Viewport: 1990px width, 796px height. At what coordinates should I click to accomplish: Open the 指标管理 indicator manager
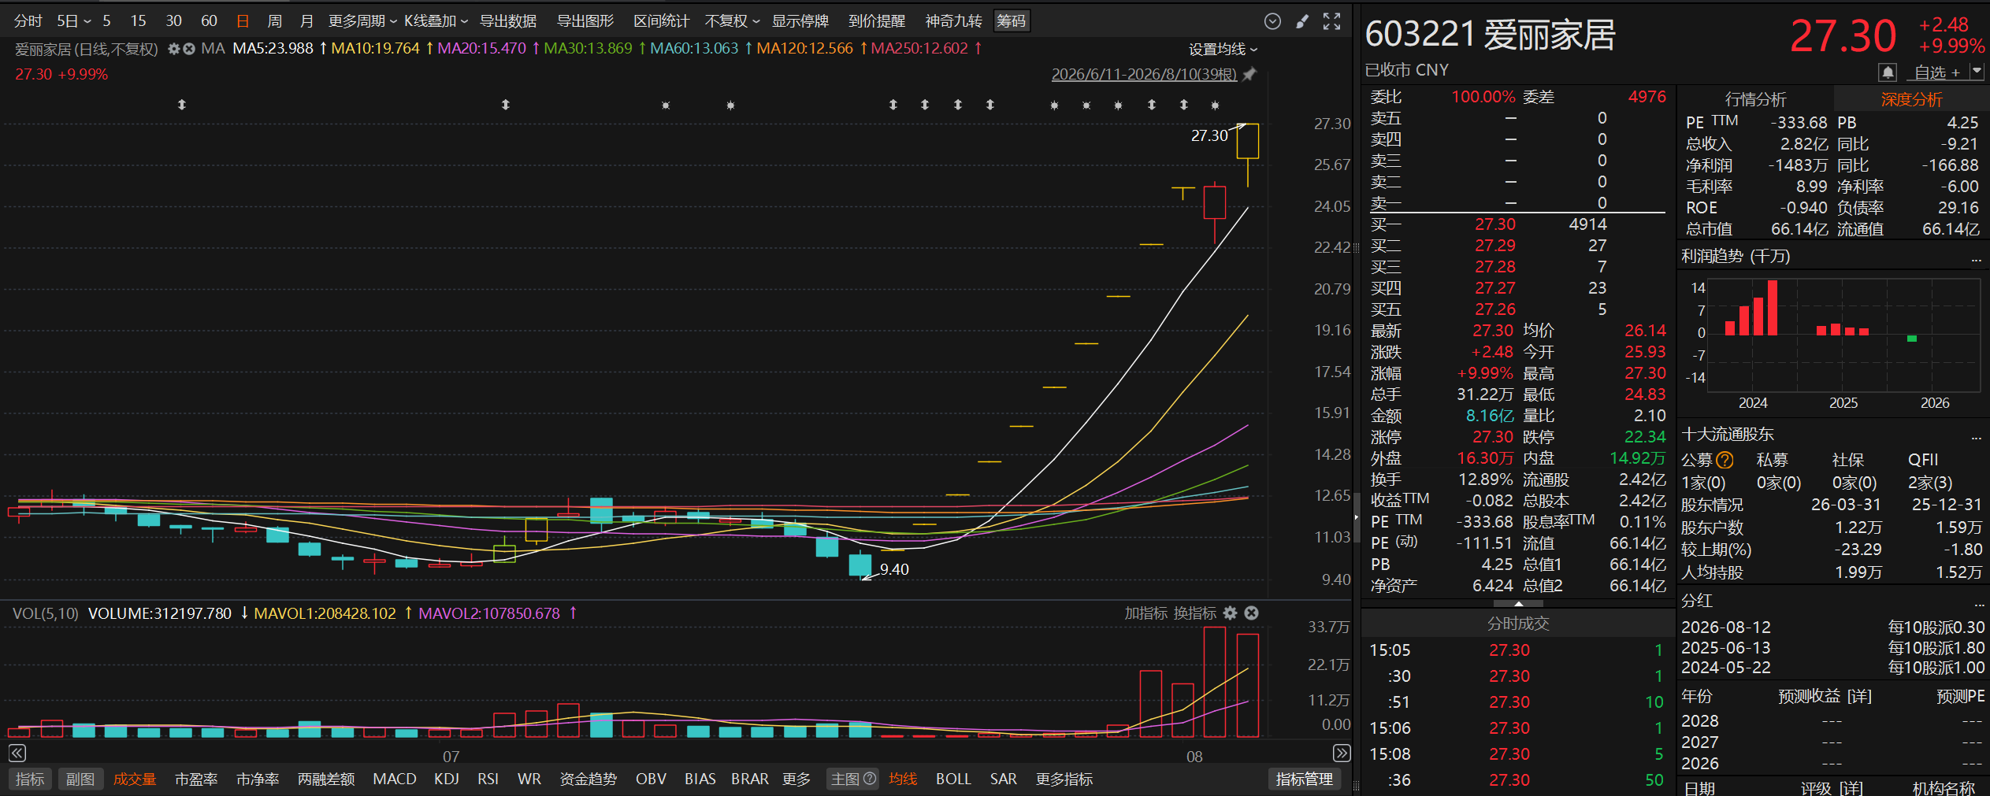tap(1305, 779)
